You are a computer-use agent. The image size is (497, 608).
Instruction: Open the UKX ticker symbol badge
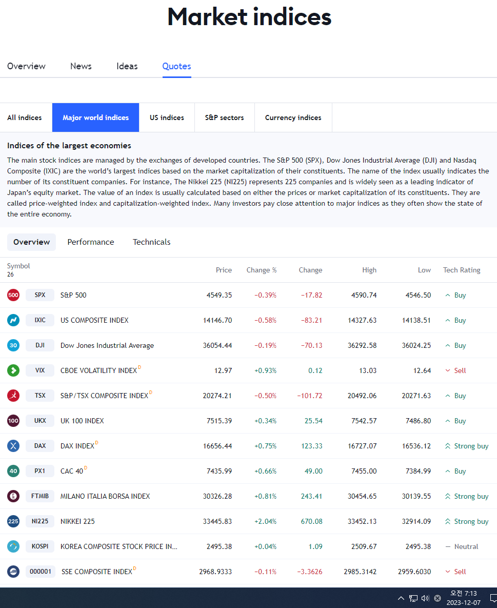point(40,421)
